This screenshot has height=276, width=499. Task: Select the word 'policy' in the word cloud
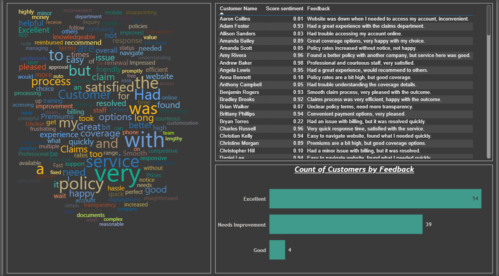click(x=82, y=184)
